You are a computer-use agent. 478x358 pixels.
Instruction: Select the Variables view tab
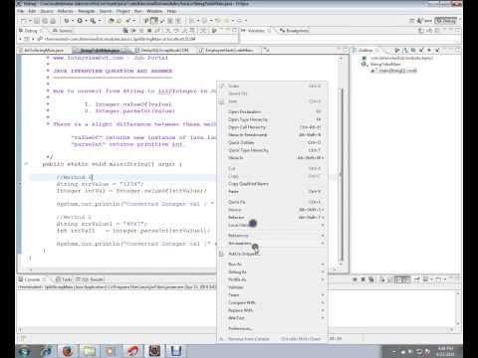pyautogui.click(x=255, y=31)
